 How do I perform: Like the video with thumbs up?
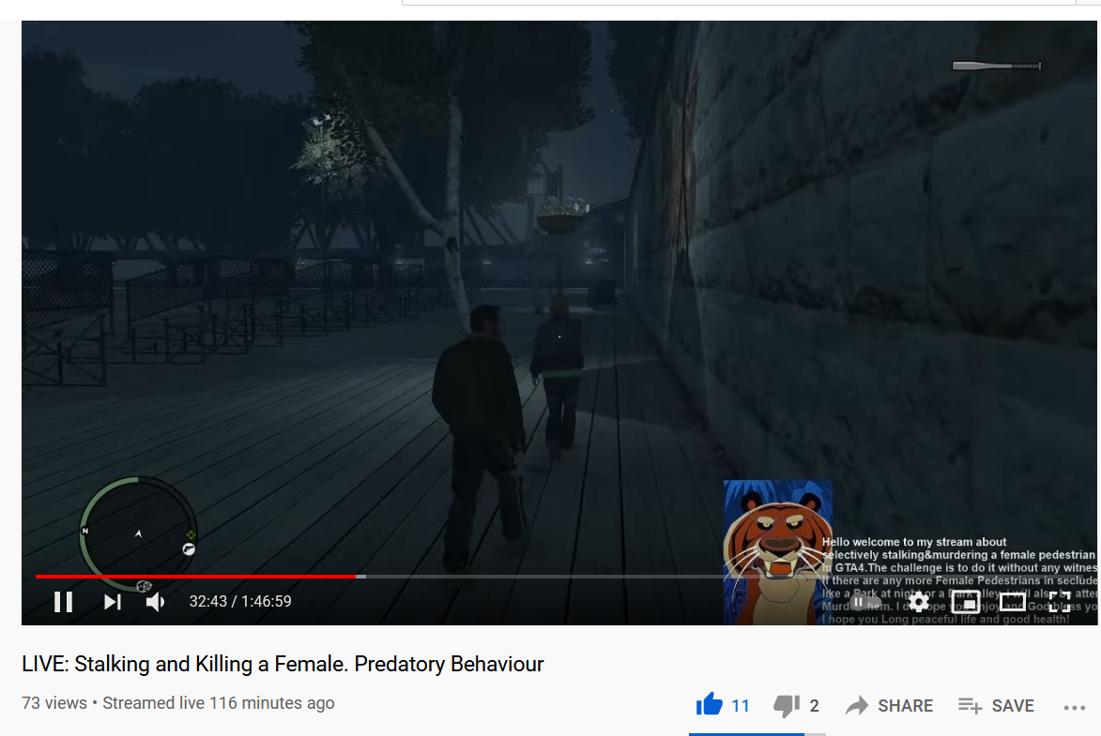(710, 704)
